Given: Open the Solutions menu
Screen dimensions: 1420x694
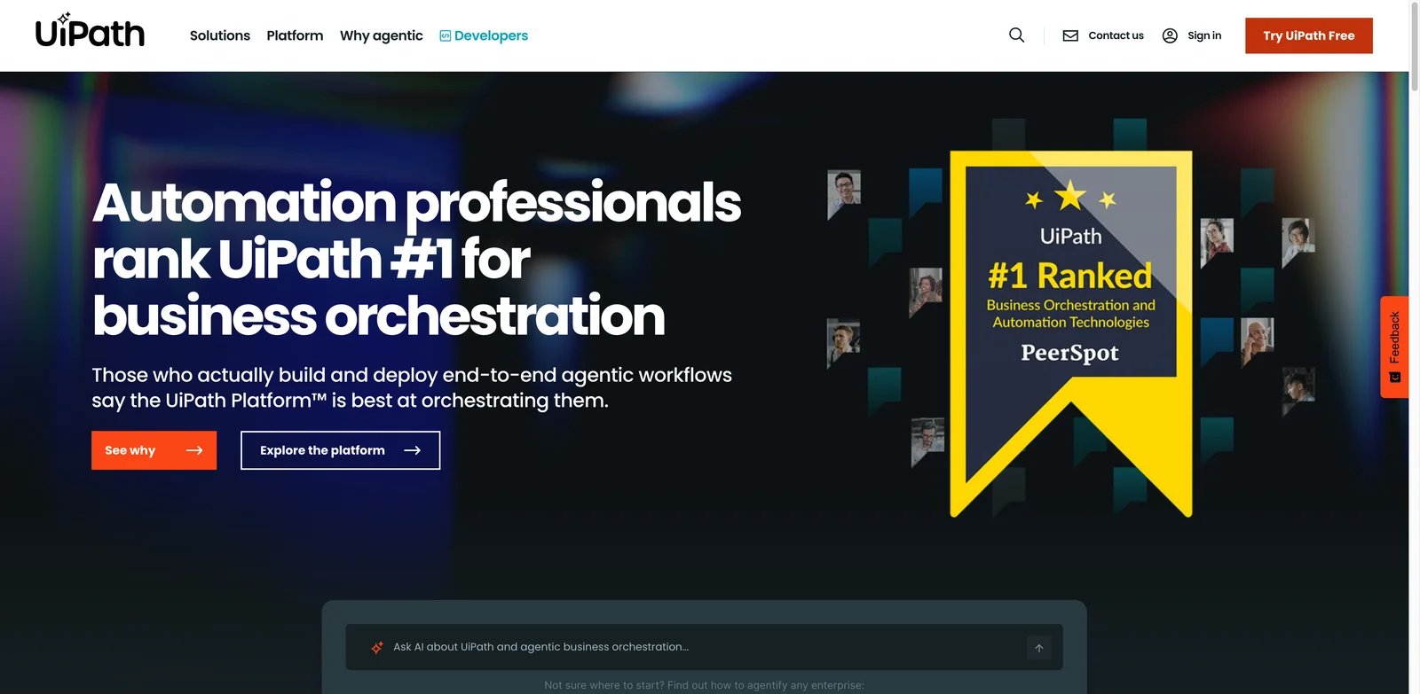Looking at the screenshot, I should [220, 35].
